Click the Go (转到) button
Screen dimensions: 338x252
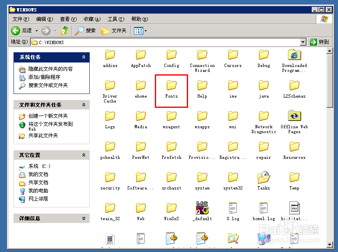[320, 42]
